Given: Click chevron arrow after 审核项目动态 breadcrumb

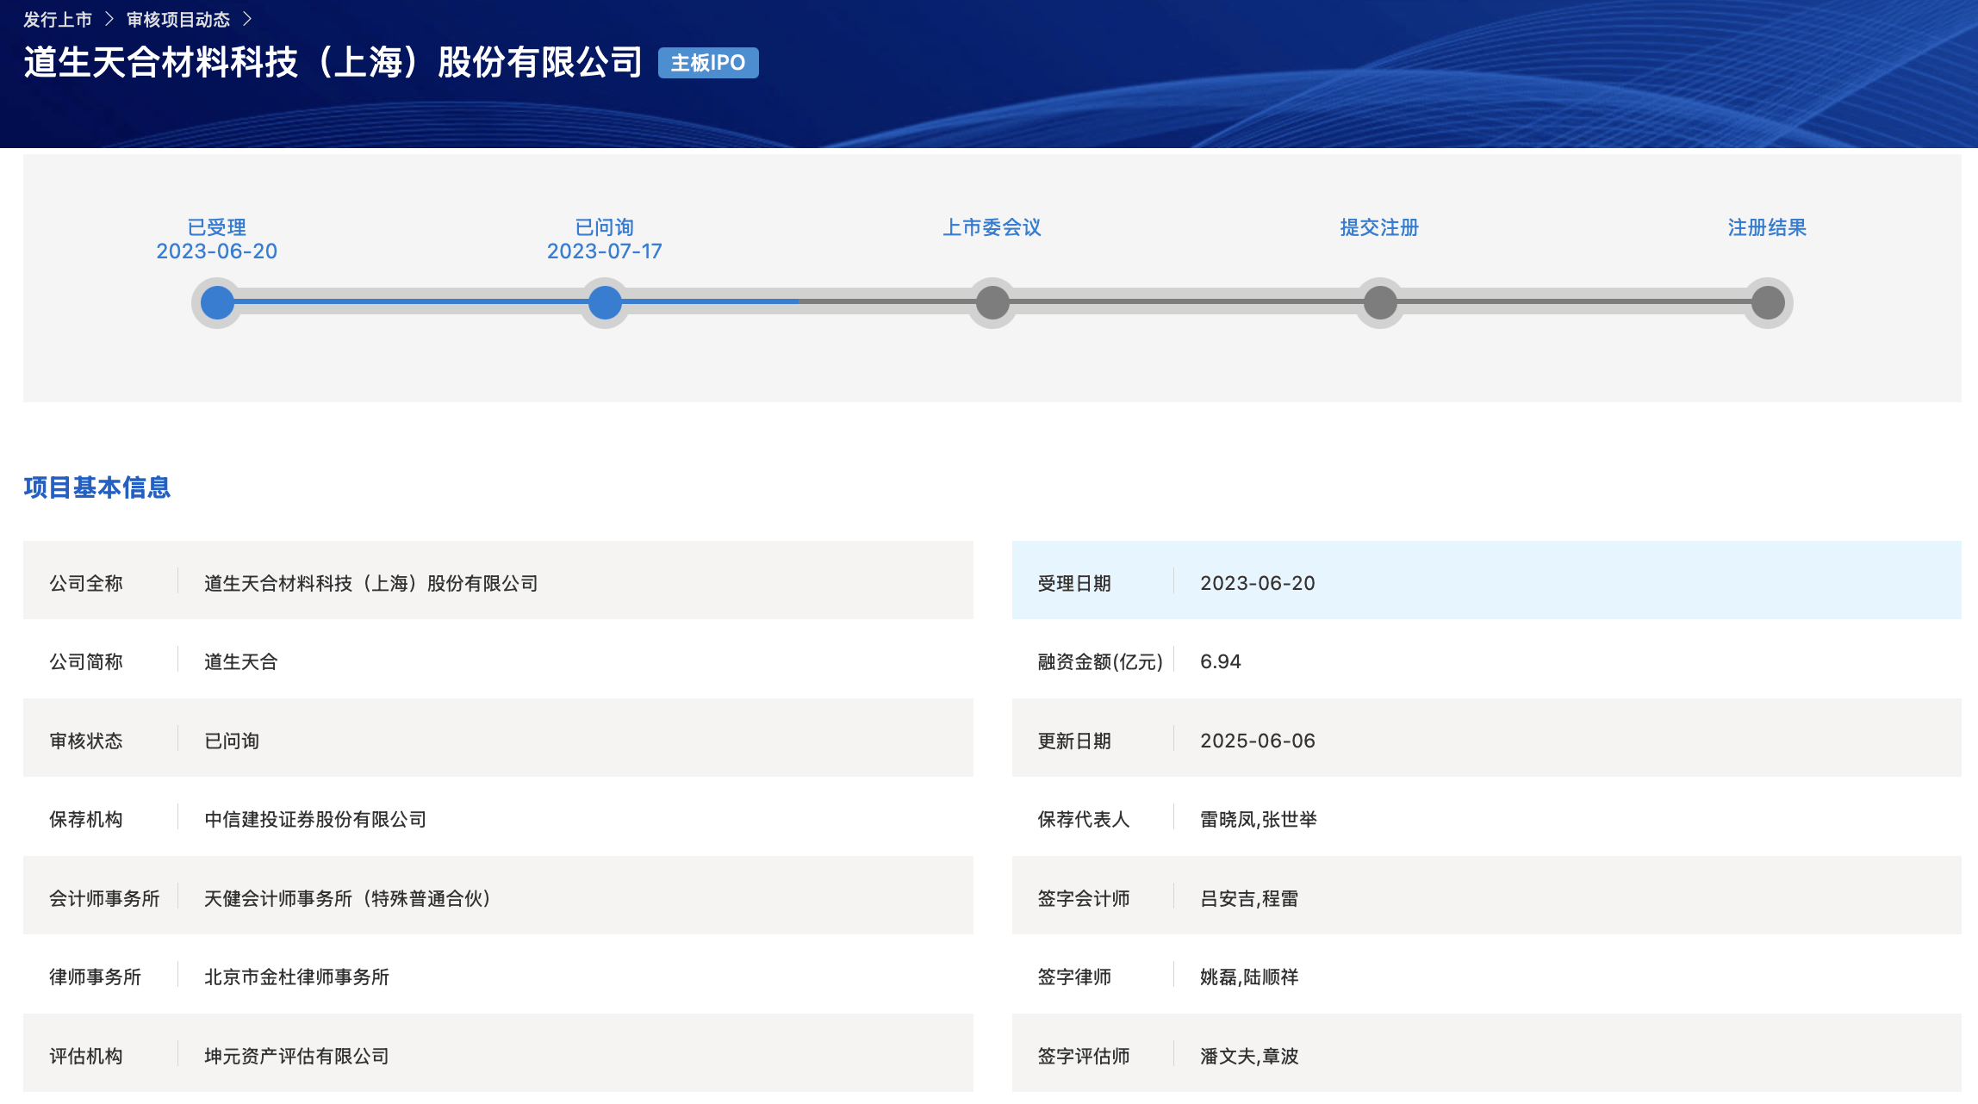Looking at the screenshot, I should pyautogui.click(x=247, y=19).
